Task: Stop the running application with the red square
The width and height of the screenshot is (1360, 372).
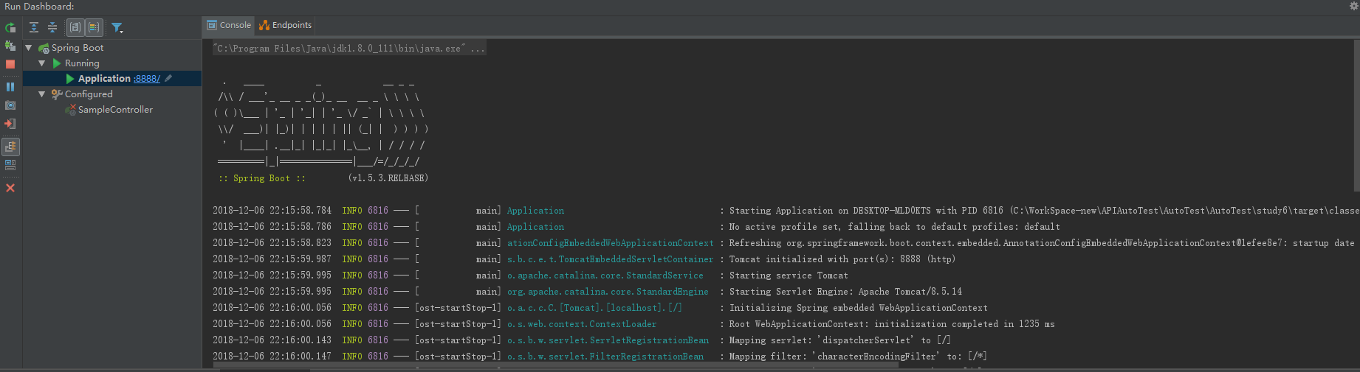Action: click(x=10, y=65)
